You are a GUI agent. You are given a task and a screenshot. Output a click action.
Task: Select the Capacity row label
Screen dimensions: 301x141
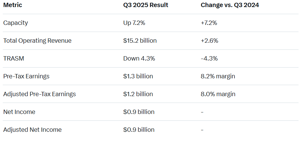click(x=16, y=23)
